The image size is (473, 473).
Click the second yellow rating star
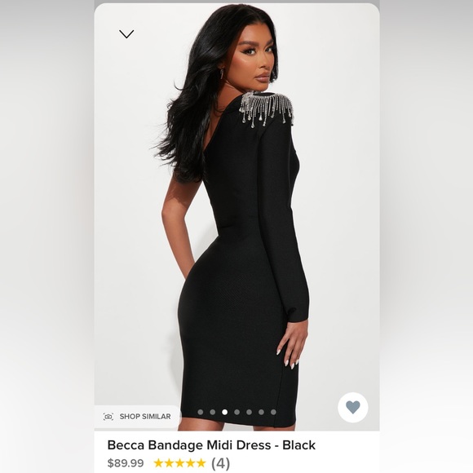[170, 462]
